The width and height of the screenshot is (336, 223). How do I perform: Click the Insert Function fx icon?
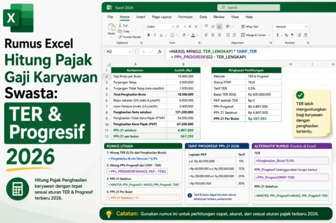click(x=160, y=52)
